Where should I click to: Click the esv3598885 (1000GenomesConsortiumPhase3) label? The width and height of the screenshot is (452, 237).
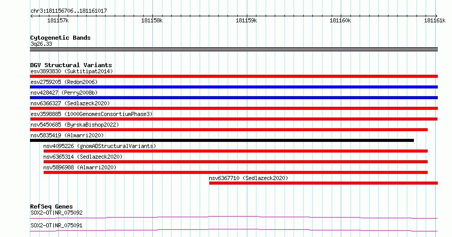[91, 114]
